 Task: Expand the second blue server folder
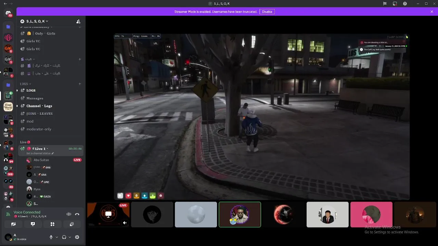pos(8,85)
